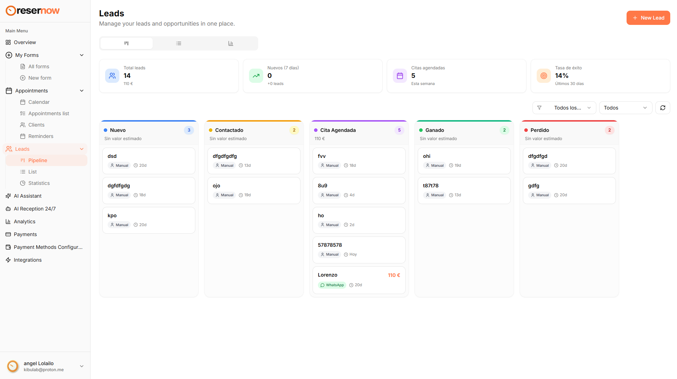Open the 'kpo' lead card
Screen dimensions: 677x379
click(x=149, y=220)
